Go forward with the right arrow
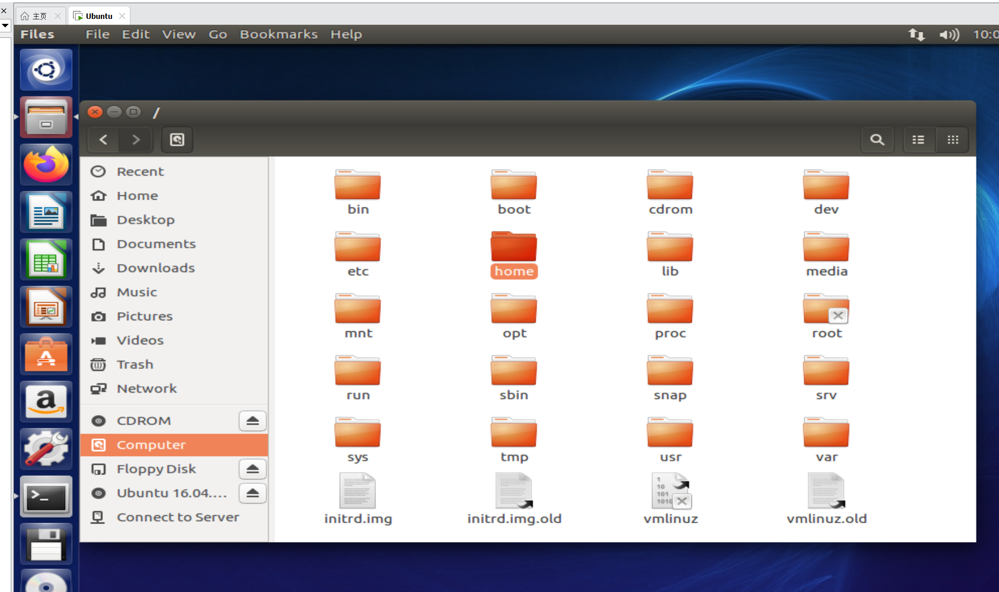The image size is (999, 592). tap(136, 140)
